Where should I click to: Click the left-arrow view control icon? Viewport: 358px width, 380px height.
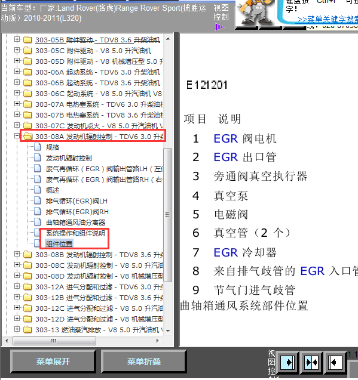(x=335, y=363)
